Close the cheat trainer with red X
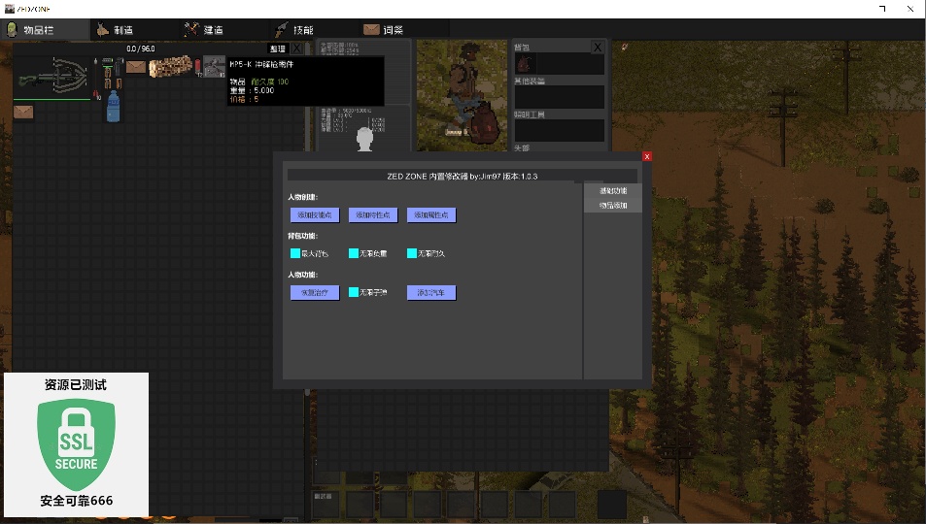 [x=647, y=156]
